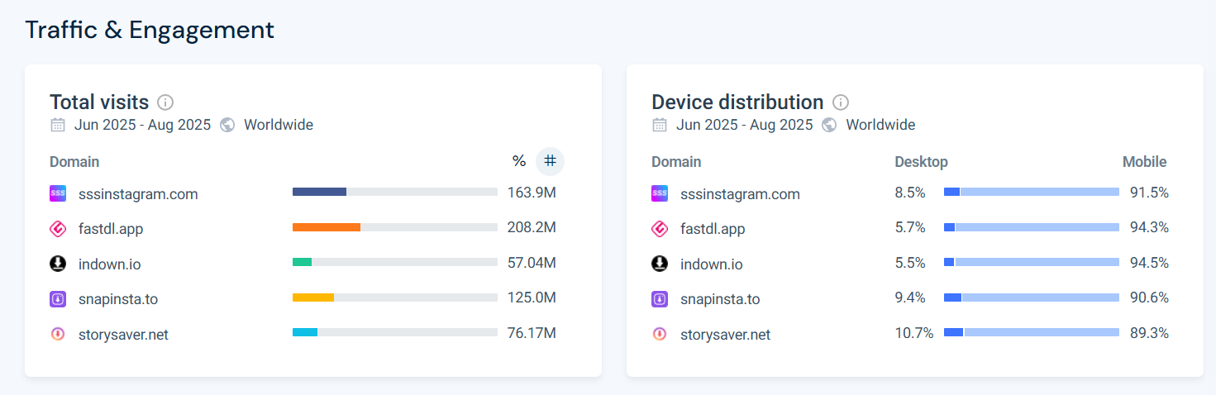Click the indown.io favicon in Device distribution
1216x395 pixels.
[x=660, y=264]
